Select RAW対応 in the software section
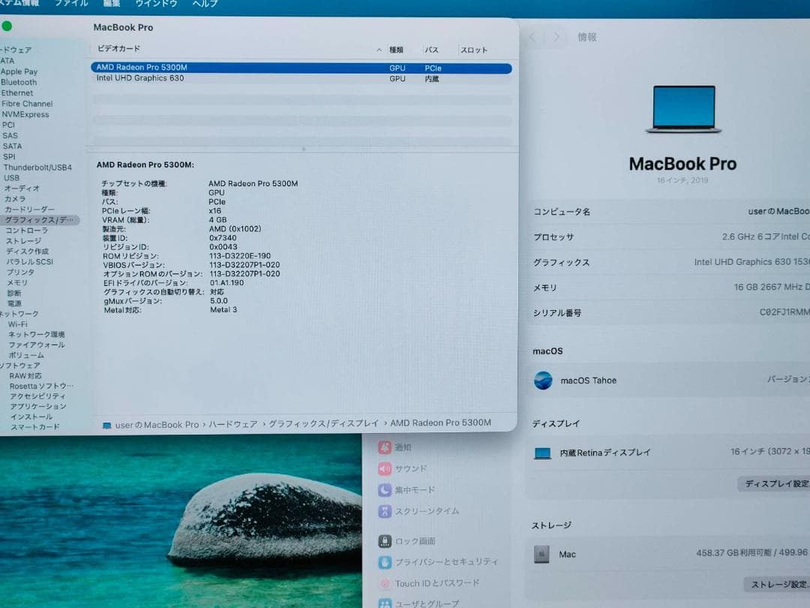 point(25,376)
